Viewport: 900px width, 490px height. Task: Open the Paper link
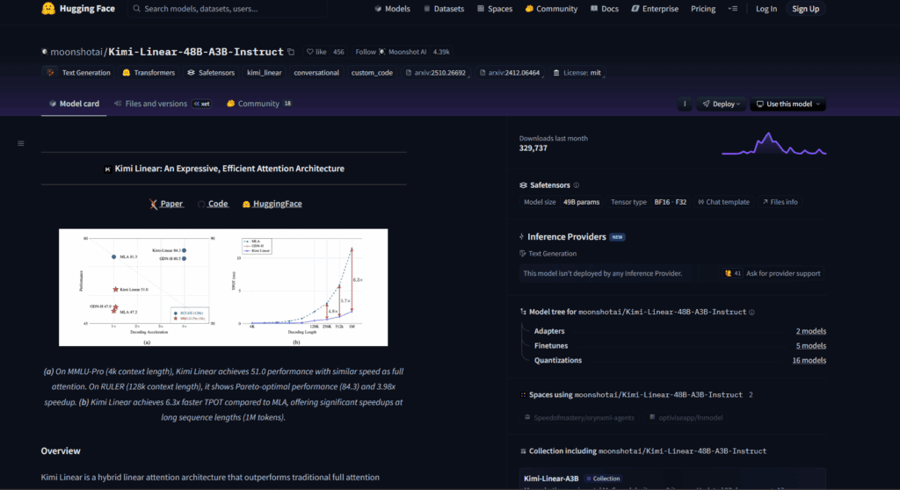(x=166, y=204)
